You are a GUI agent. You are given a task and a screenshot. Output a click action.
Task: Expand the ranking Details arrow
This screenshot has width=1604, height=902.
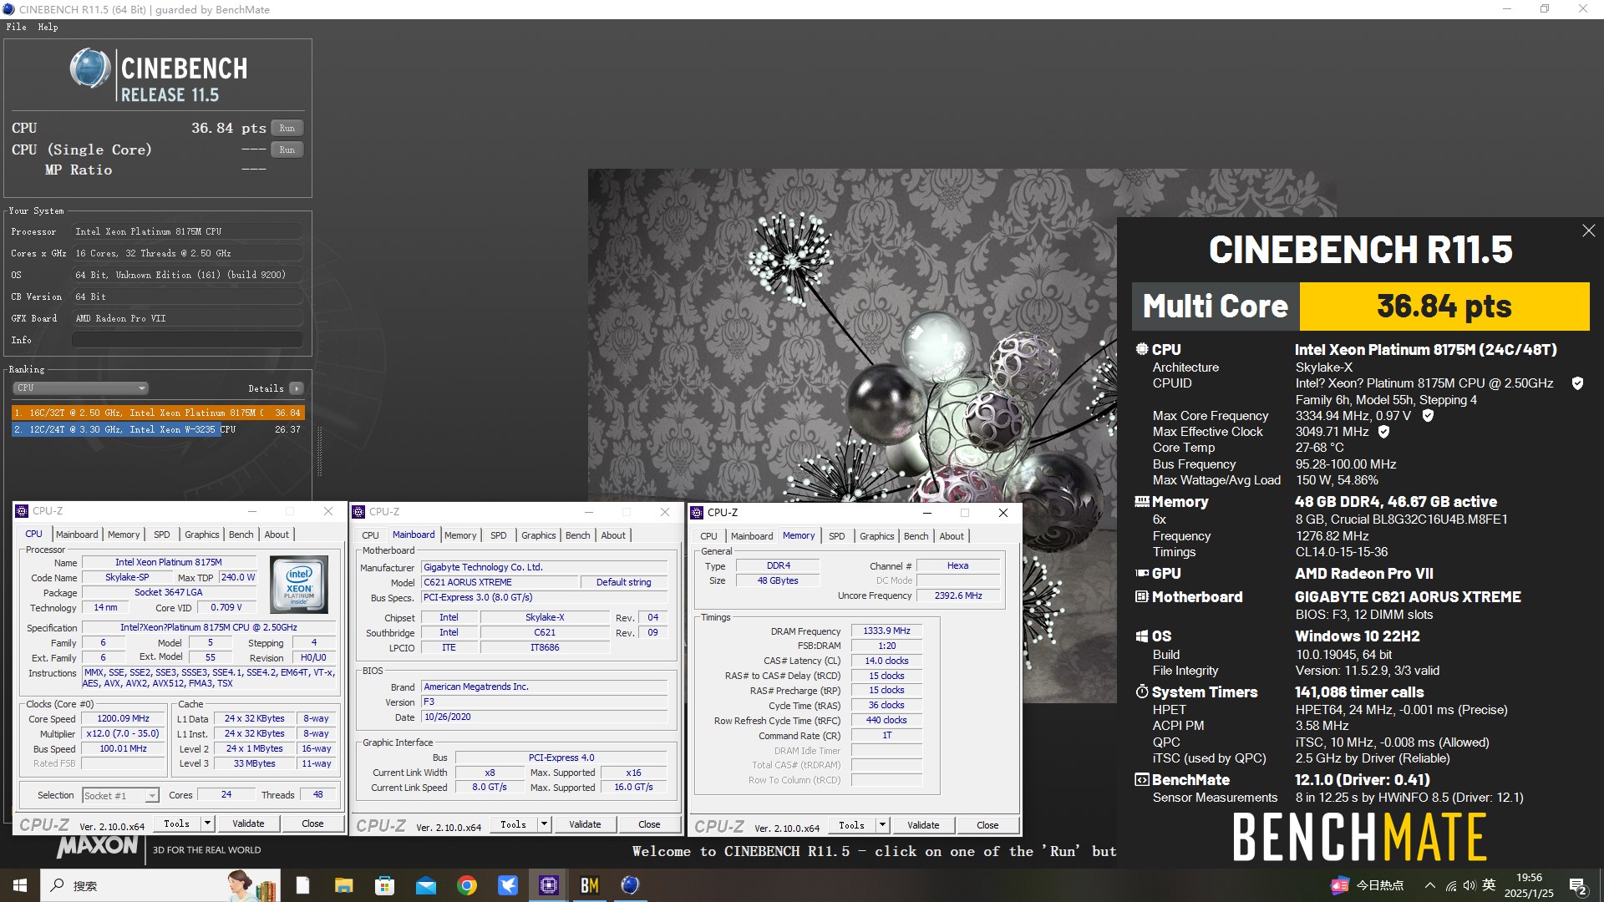[296, 388]
